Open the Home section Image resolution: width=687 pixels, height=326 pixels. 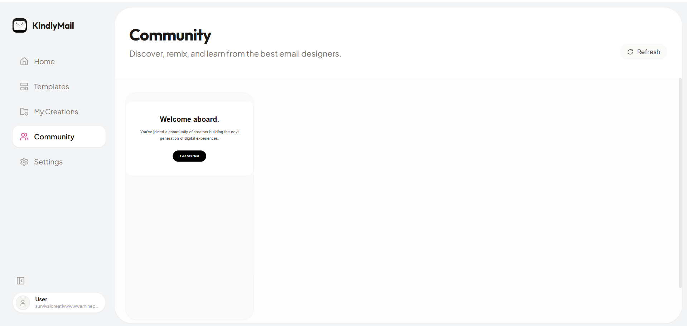click(44, 61)
